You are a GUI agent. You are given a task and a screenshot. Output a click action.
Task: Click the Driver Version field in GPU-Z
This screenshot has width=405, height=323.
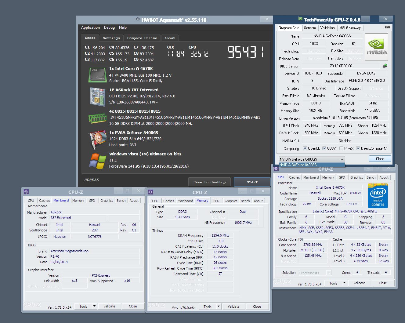click(x=345, y=118)
